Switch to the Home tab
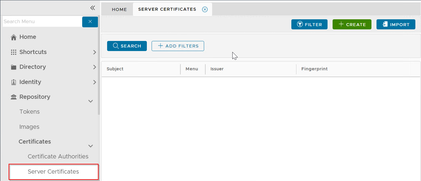This screenshot has width=421, height=181. coord(119,9)
